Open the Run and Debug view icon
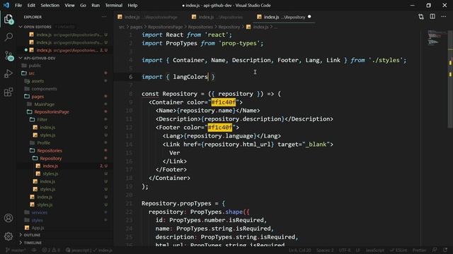Viewport: 453px width, 254px height. pos(8,73)
